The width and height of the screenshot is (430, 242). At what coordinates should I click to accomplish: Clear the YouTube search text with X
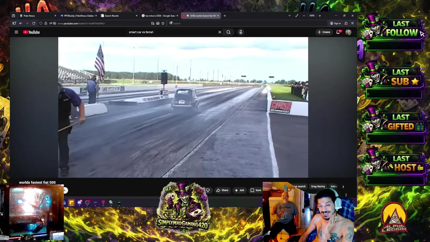(x=220, y=32)
